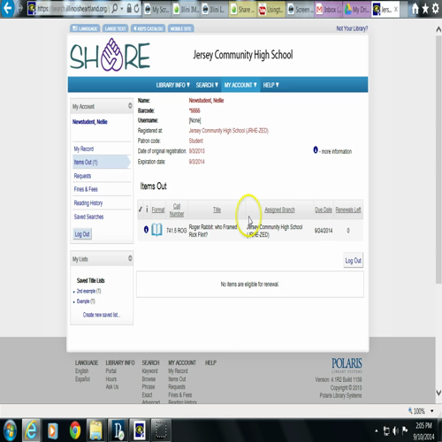
Task: Click the book format icon in the Roger Rabbit row
Action: [x=156, y=230]
